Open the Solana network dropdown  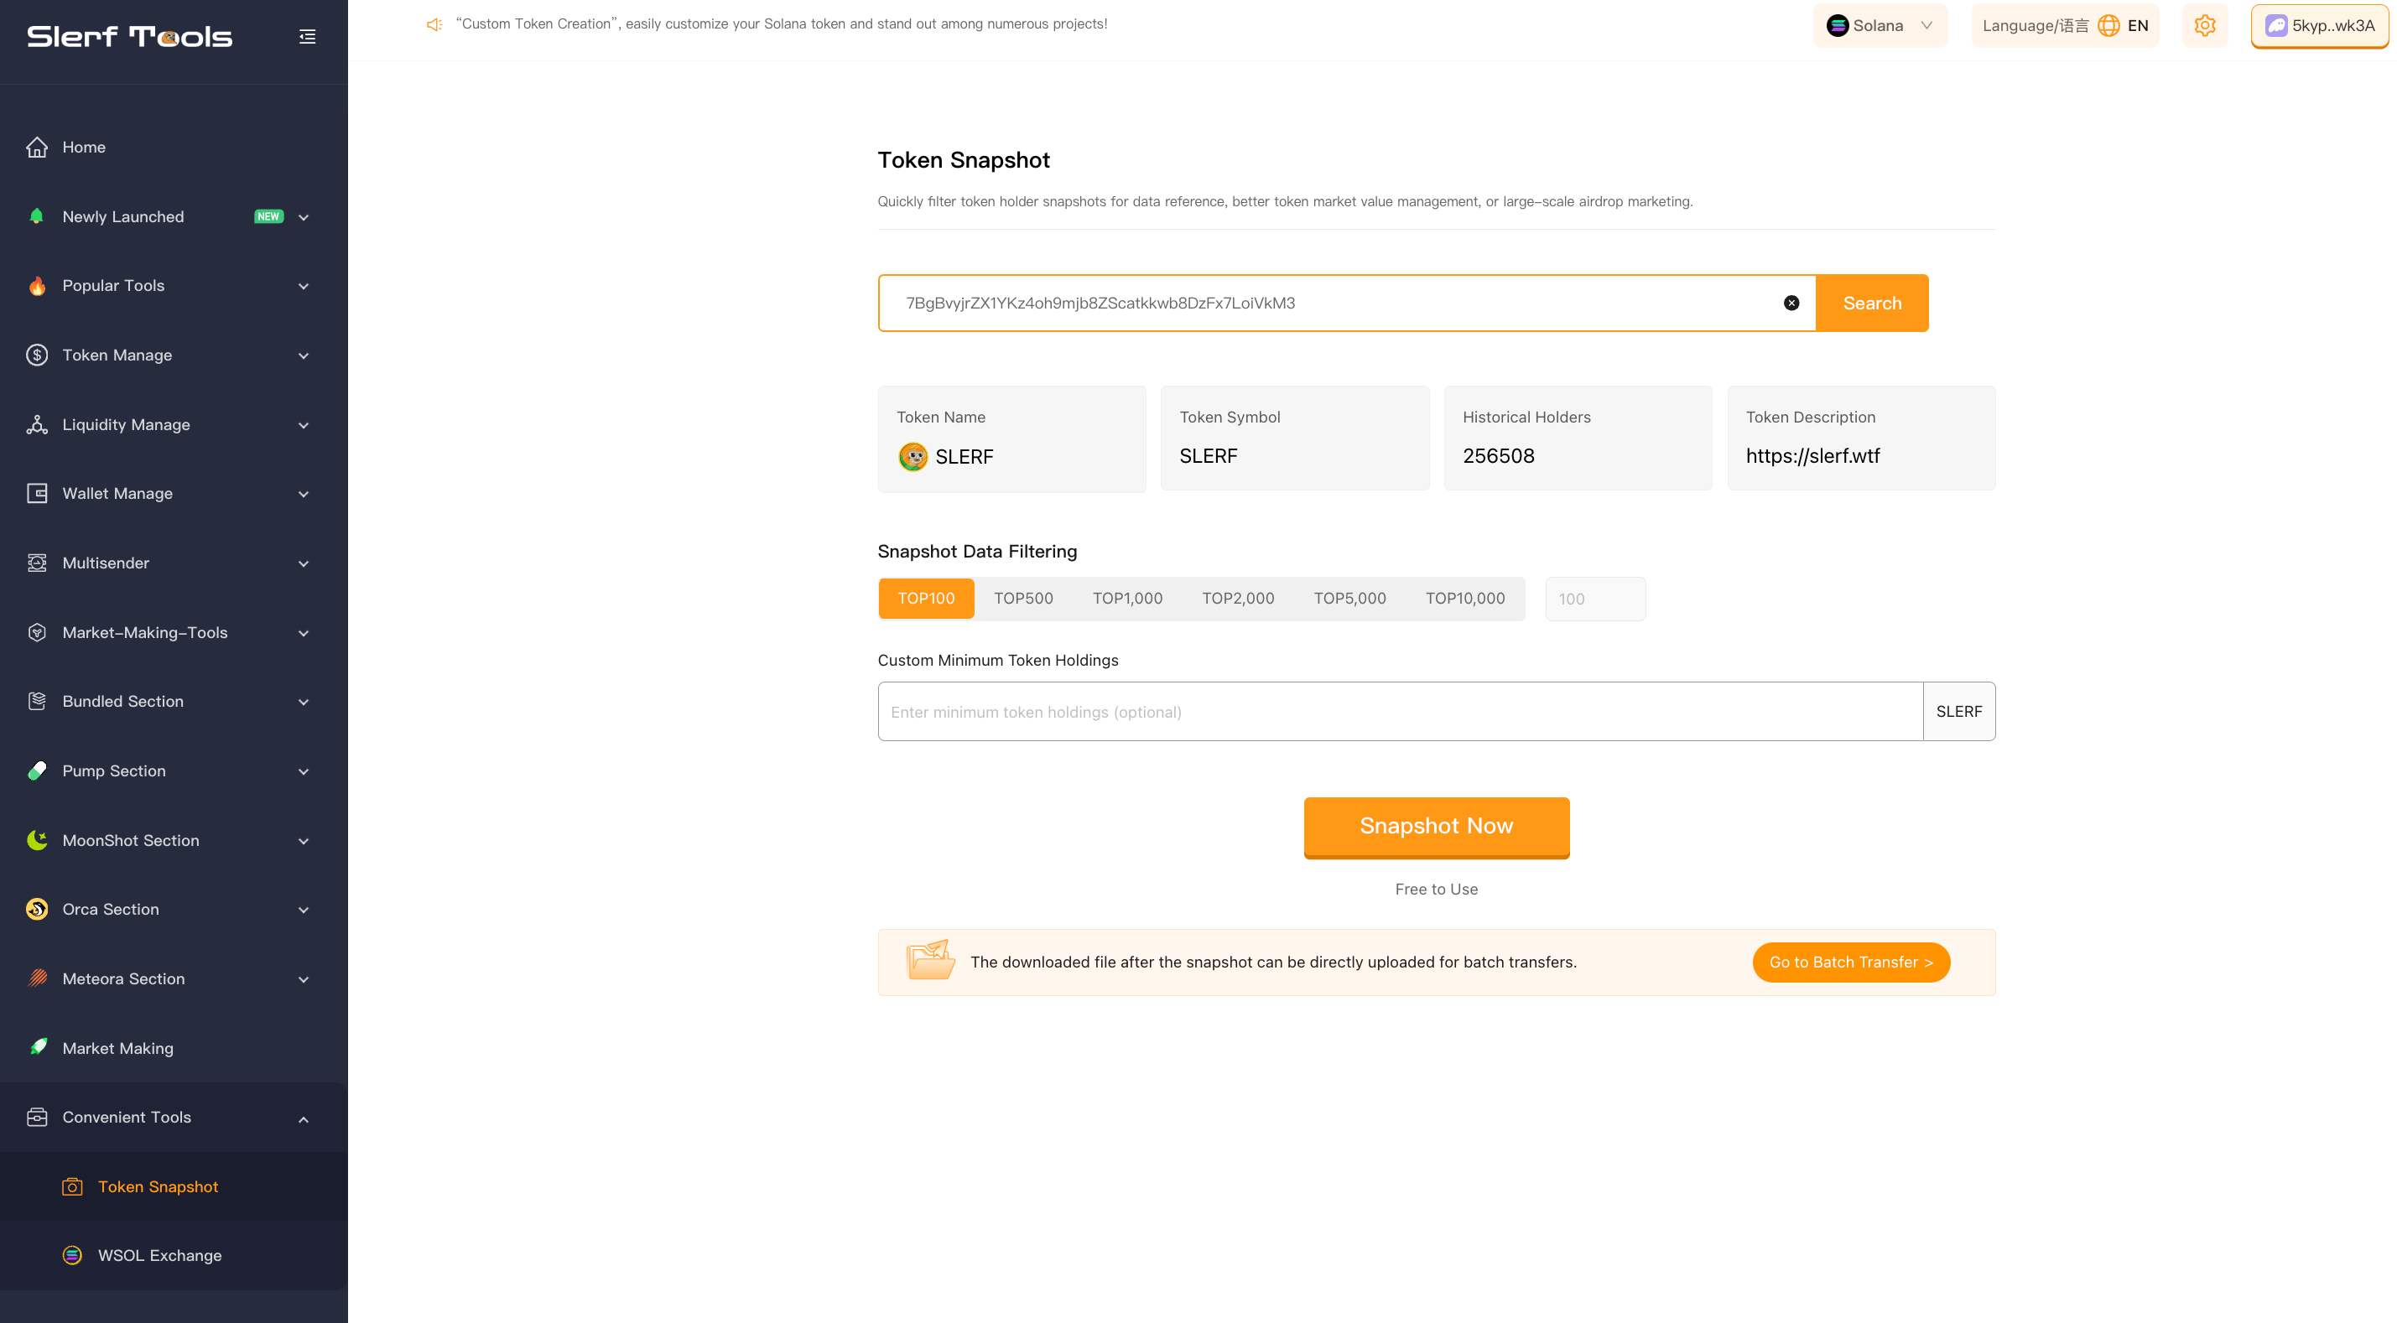tap(1880, 25)
